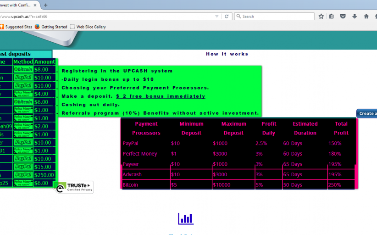Close the current Invest with Confidence tab
Viewport: 377px width, 235px height.
coord(35,5)
